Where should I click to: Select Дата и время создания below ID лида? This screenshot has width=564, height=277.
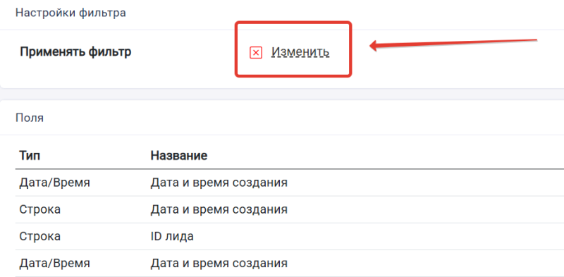coord(219,264)
